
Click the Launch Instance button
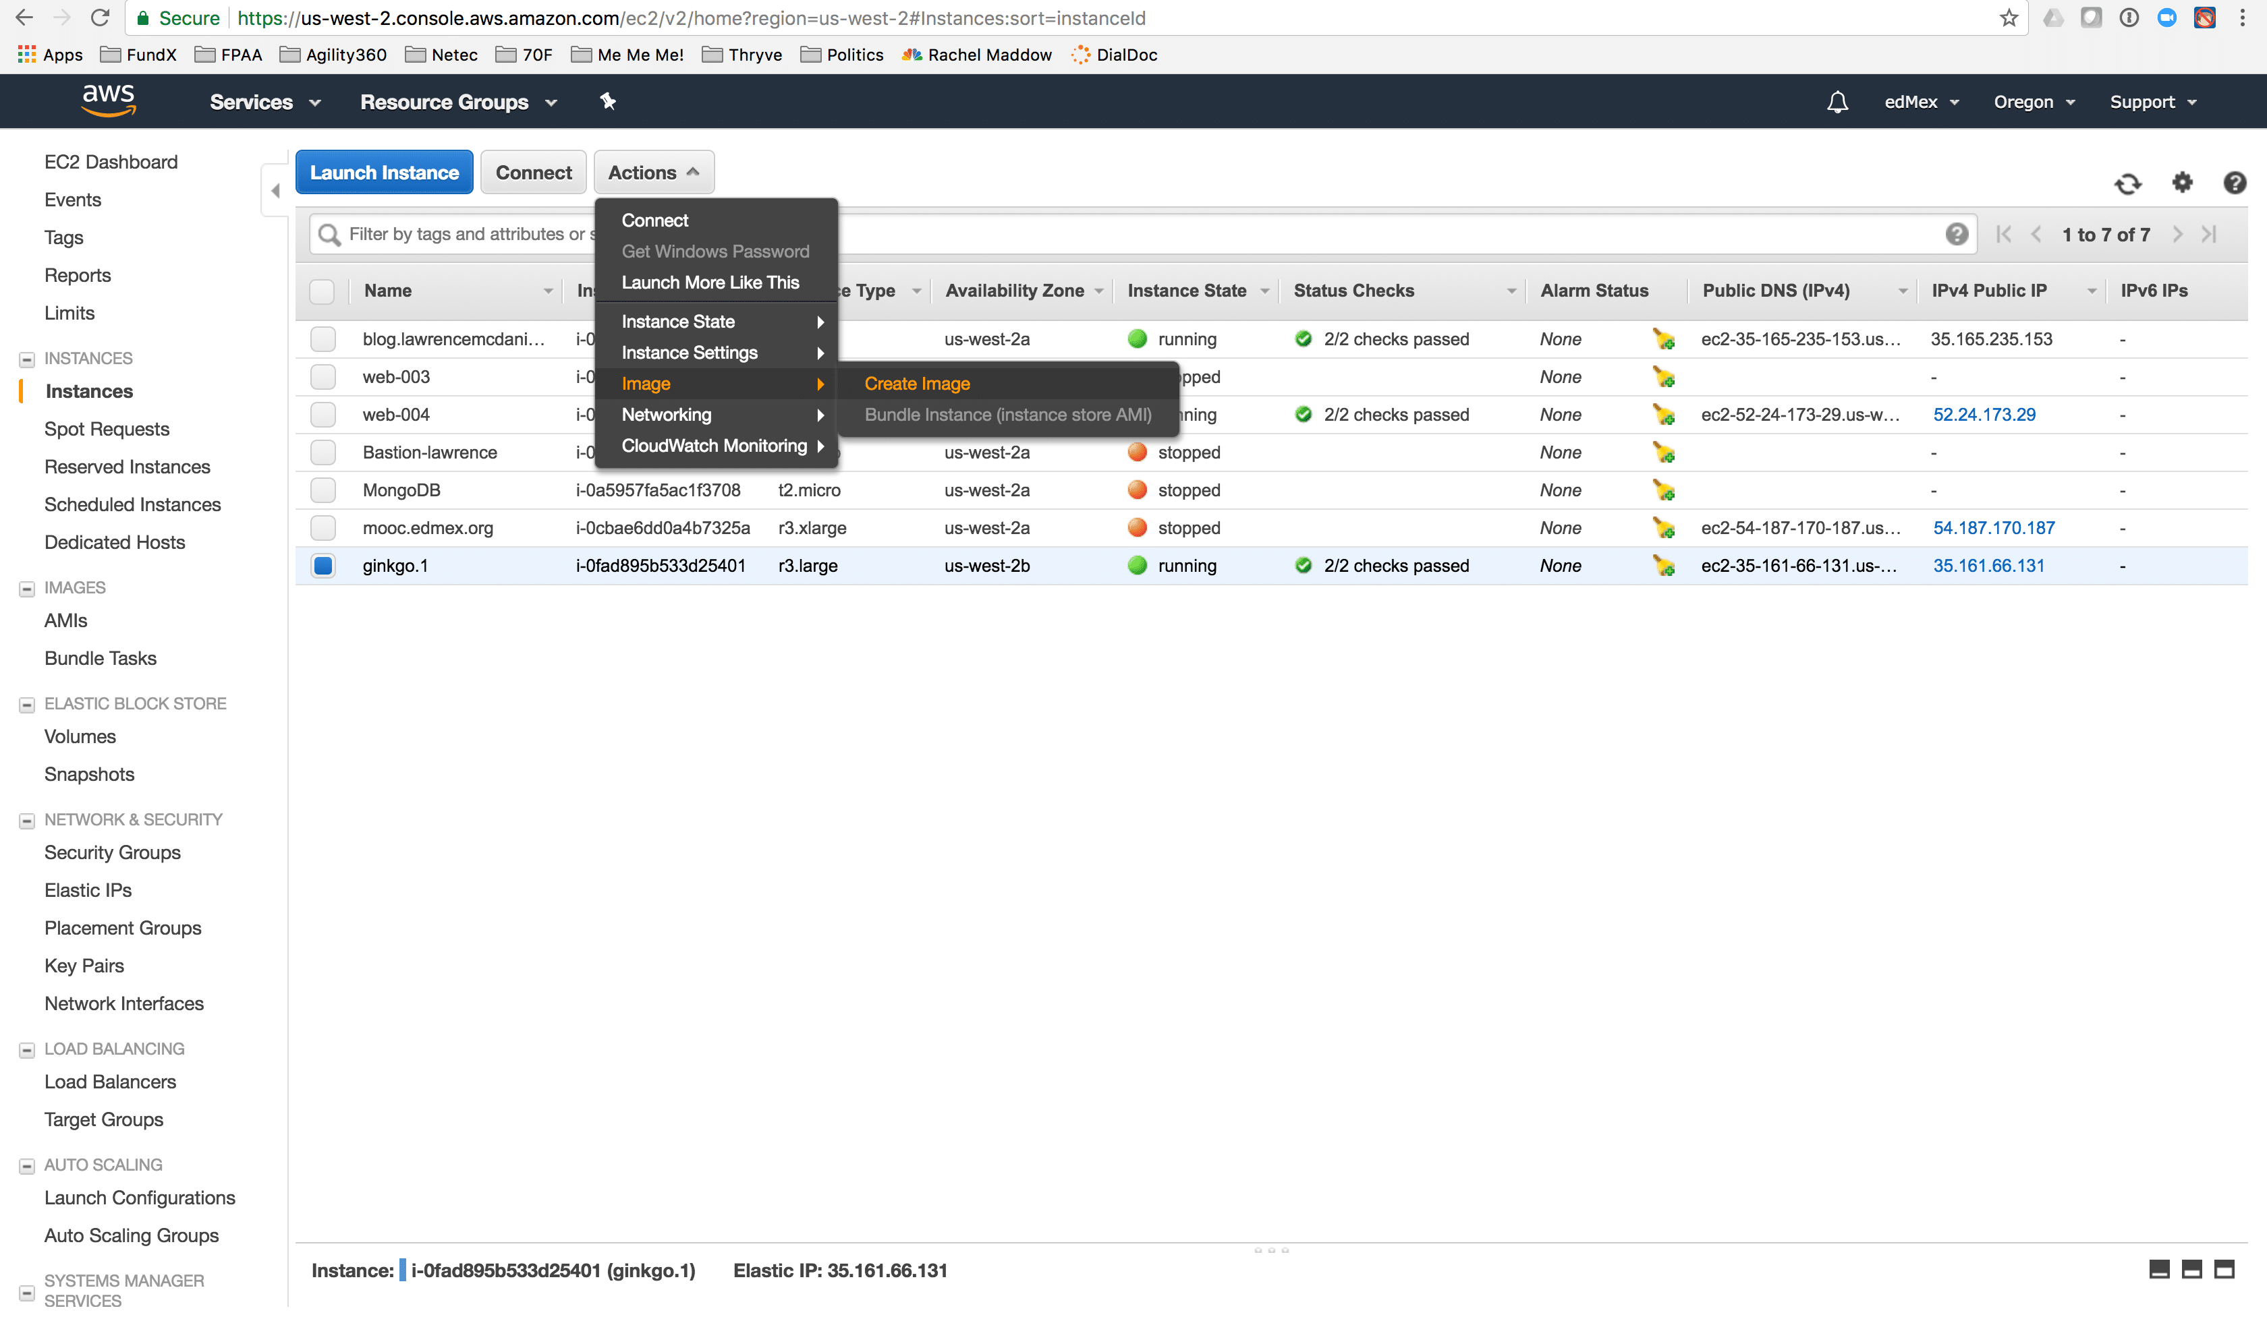point(384,173)
